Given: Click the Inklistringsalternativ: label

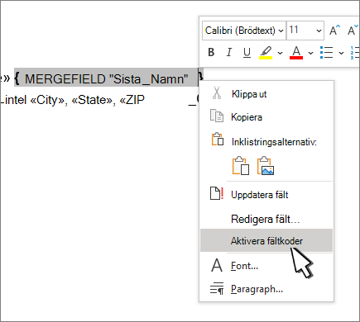Looking at the screenshot, I should (274, 142).
